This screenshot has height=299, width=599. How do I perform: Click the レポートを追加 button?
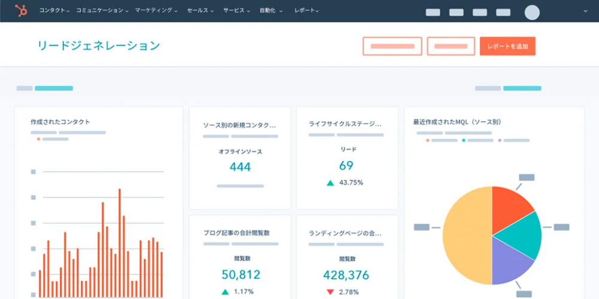coord(507,46)
